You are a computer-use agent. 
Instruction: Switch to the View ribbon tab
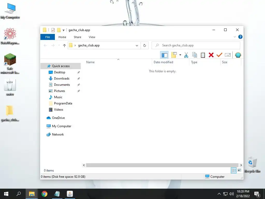pyautogui.click(x=92, y=37)
